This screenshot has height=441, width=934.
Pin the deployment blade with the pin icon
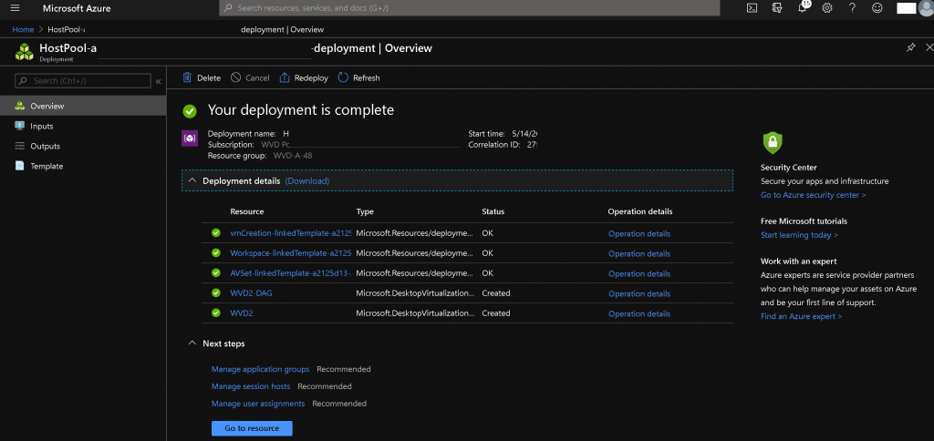click(911, 47)
